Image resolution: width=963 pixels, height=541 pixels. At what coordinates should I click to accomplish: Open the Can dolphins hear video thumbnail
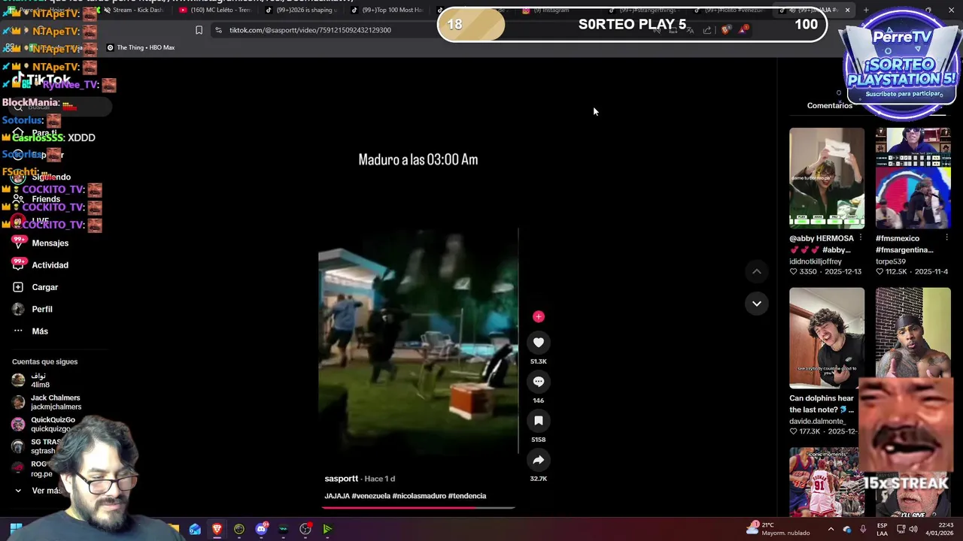point(826,338)
